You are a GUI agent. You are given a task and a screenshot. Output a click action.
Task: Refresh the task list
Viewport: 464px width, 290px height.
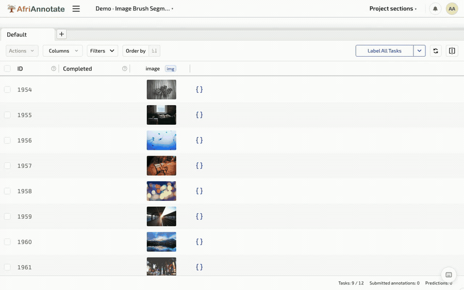pos(436,51)
